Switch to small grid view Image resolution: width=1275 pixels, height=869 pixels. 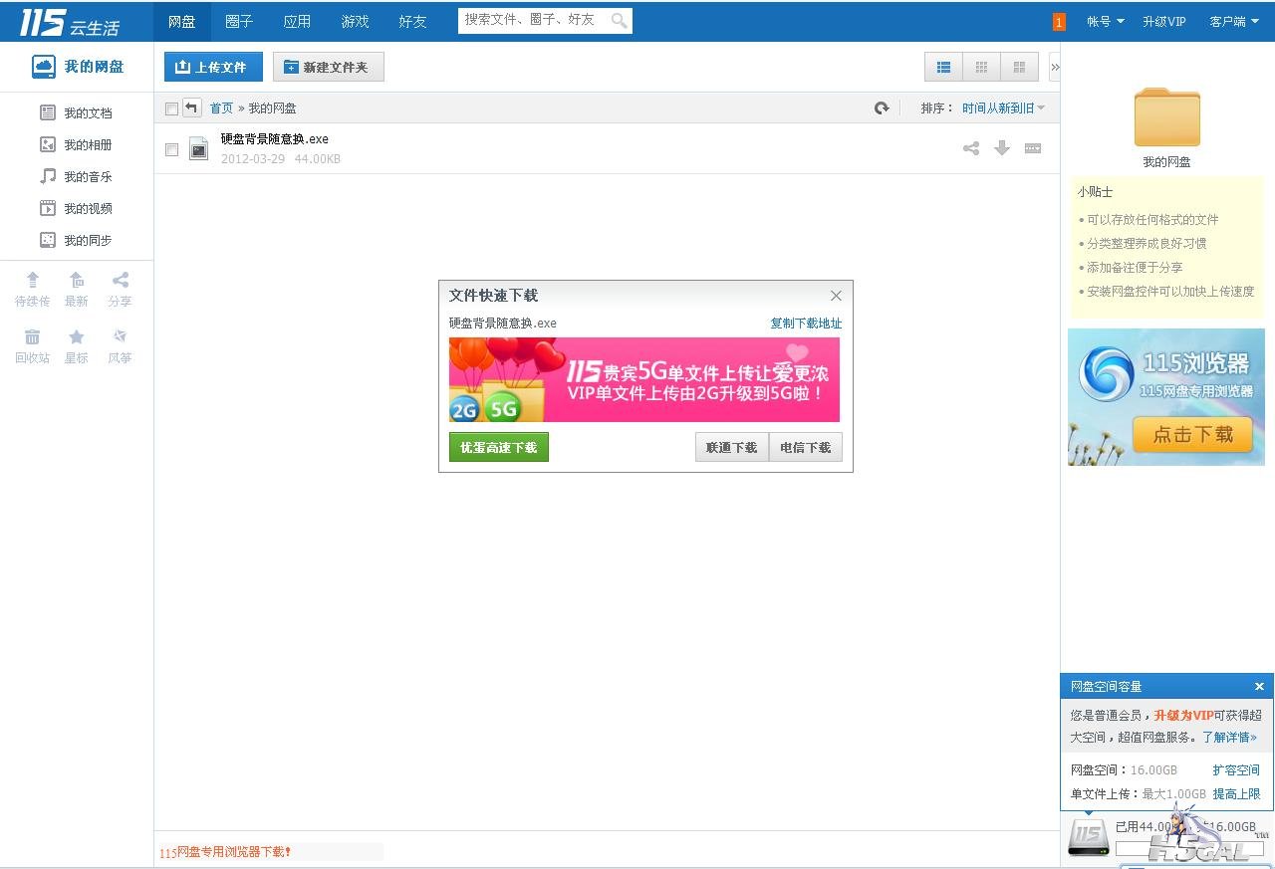pos(981,67)
